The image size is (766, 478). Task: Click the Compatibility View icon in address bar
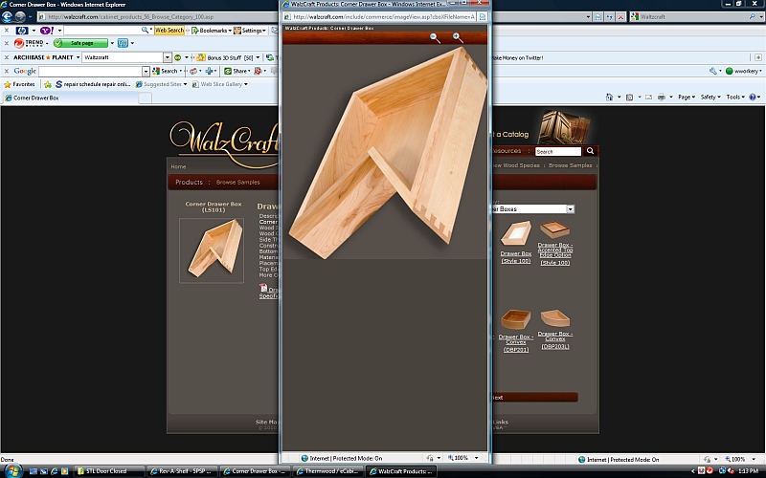click(x=598, y=16)
